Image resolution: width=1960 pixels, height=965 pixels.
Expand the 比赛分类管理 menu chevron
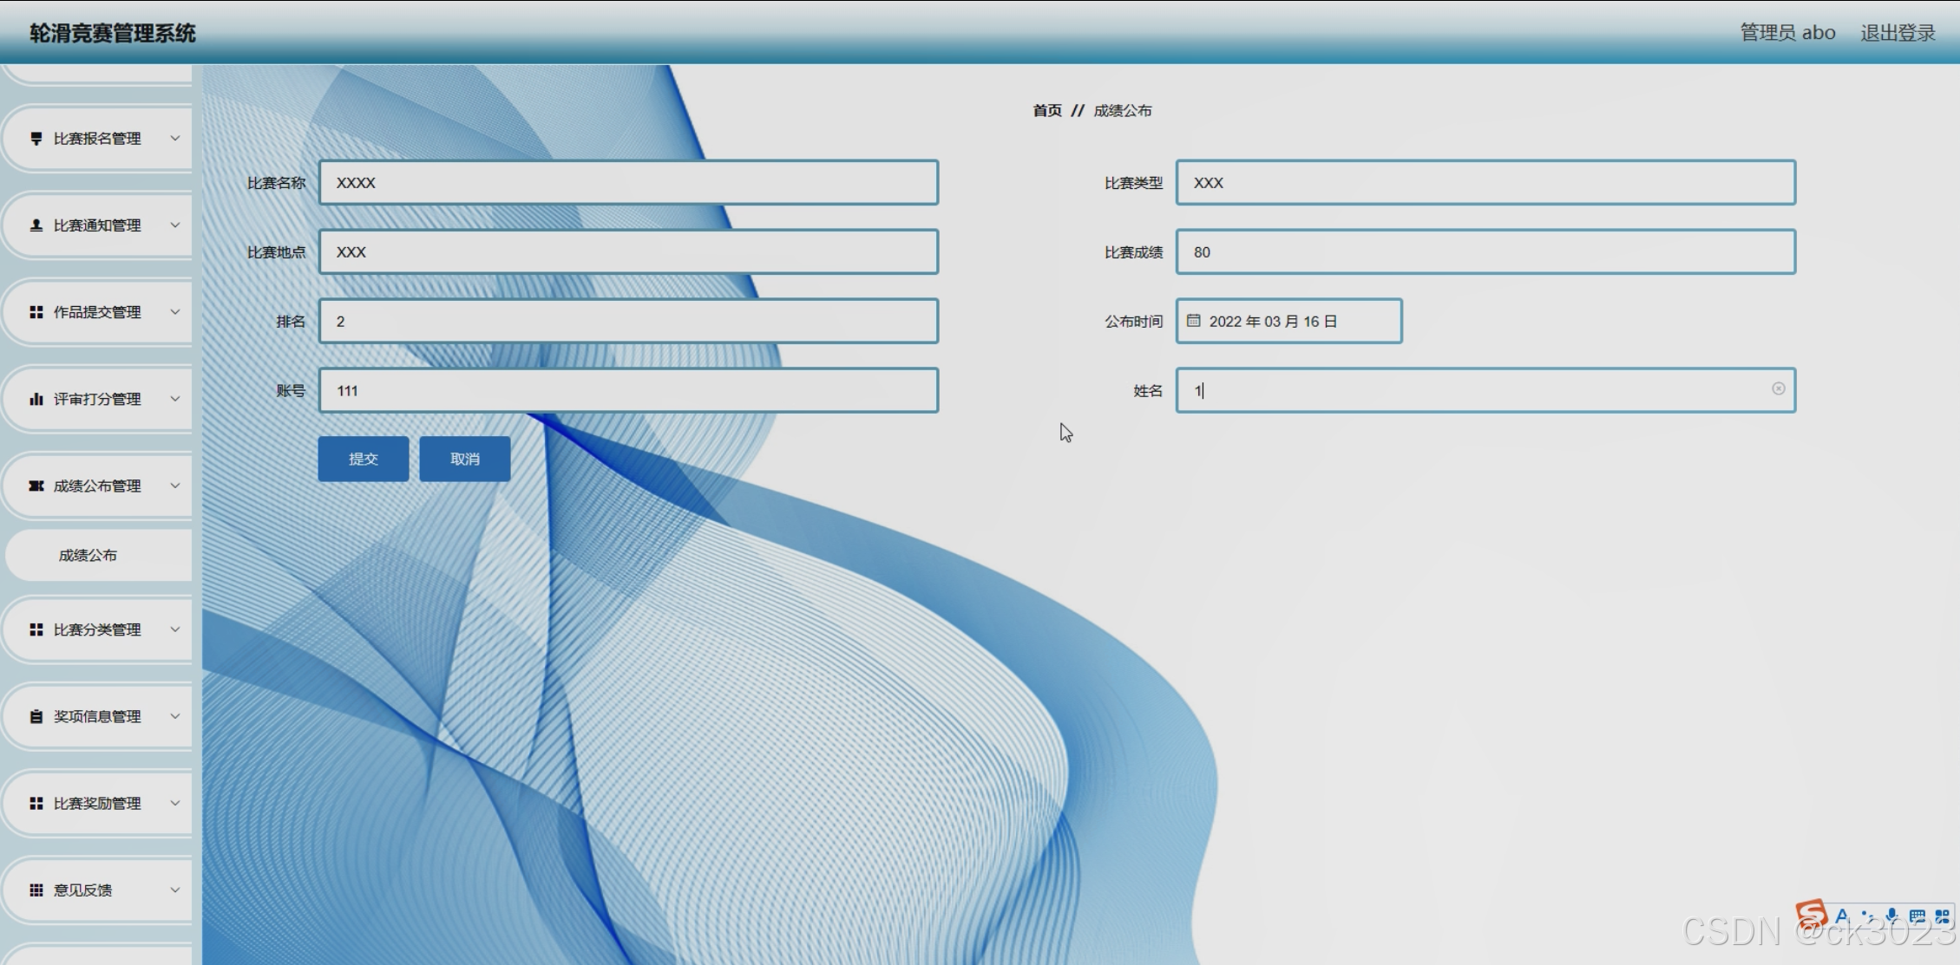[175, 629]
